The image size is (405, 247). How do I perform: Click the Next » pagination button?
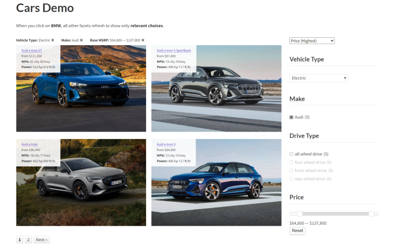point(42,240)
